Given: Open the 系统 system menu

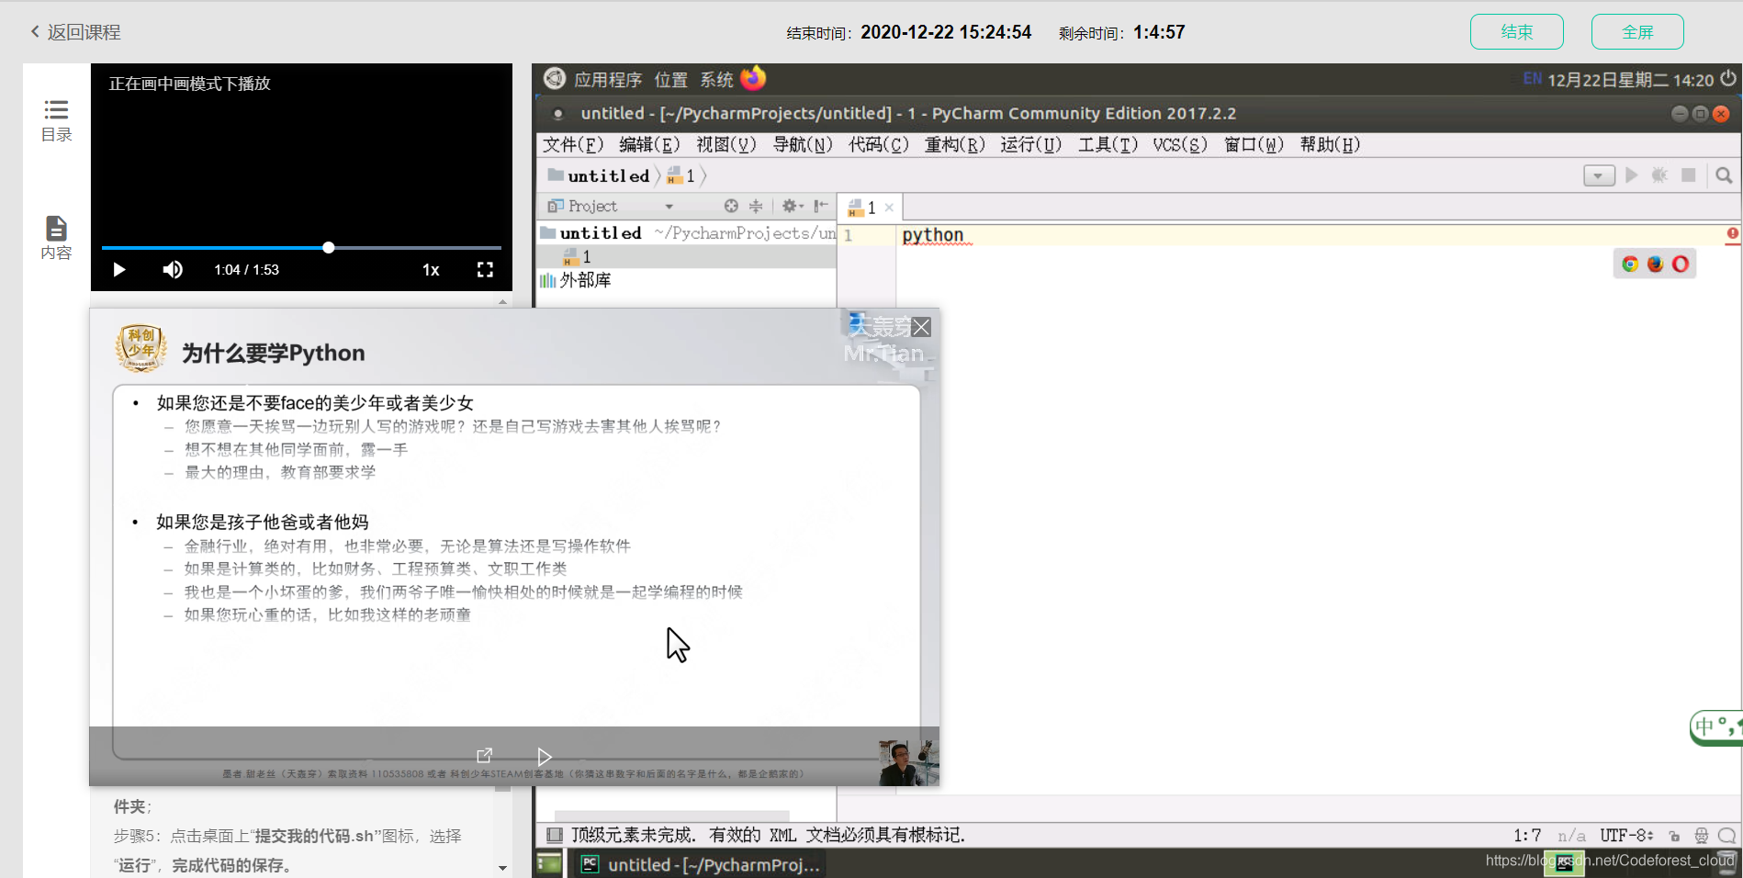Looking at the screenshot, I should 716,80.
